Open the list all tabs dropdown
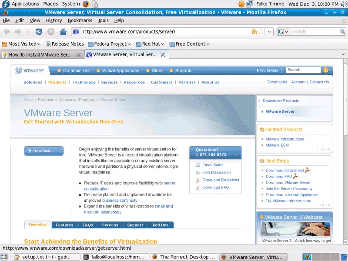This screenshot has width=348, height=261. tap(343, 54)
